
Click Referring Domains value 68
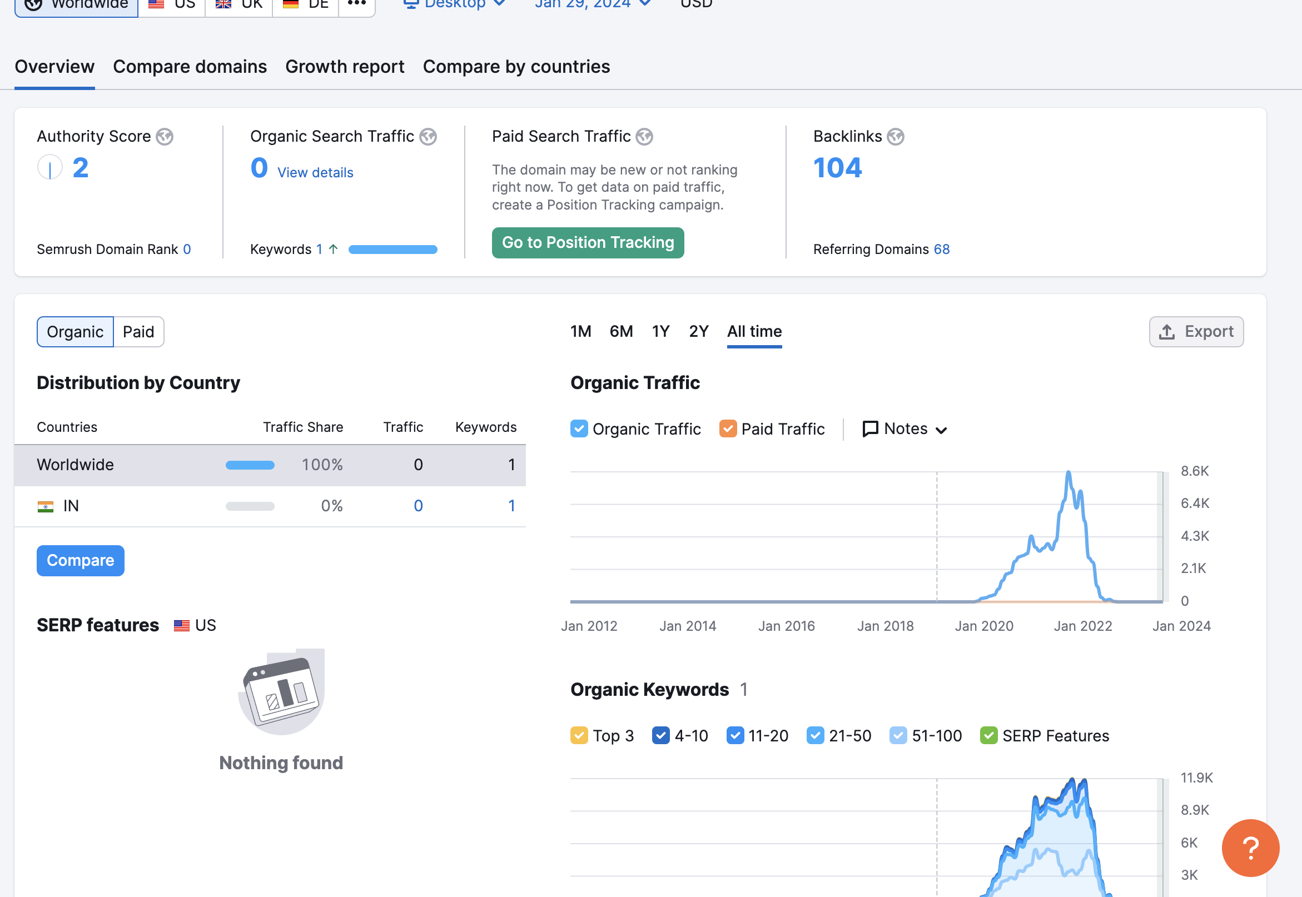[942, 249]
